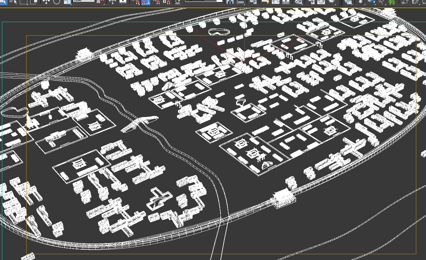Toggle the highlighted Angle Snap button
426x260 pixels.
pyautogui.click(x=146, y=2)
